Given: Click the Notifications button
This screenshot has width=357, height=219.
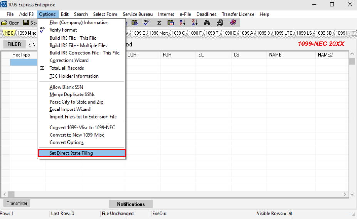Looking at the screenshot, I should tap(131, 204).
